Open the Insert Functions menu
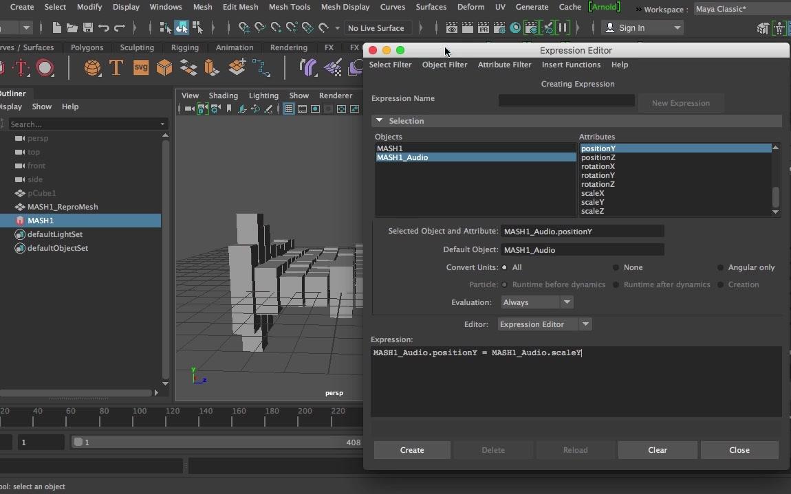Screen dimensions: 791x494 tap(571, 65)
